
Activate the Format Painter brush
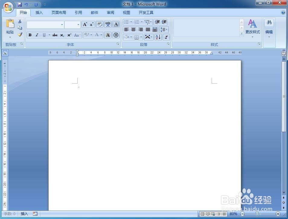coord(20,34)
